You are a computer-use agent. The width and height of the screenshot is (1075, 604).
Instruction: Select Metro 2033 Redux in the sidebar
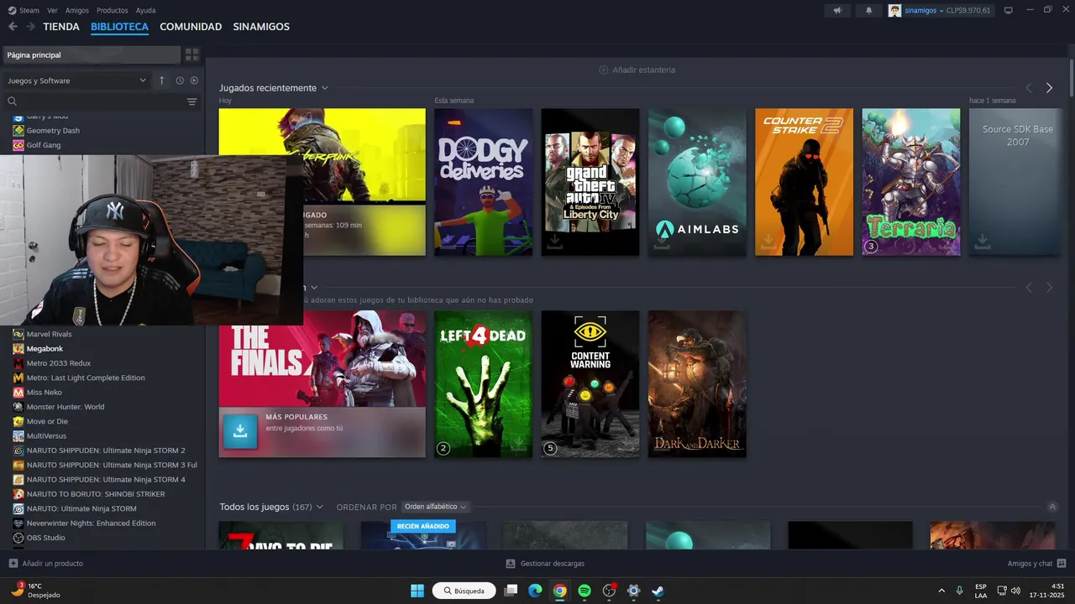point(59,363)
